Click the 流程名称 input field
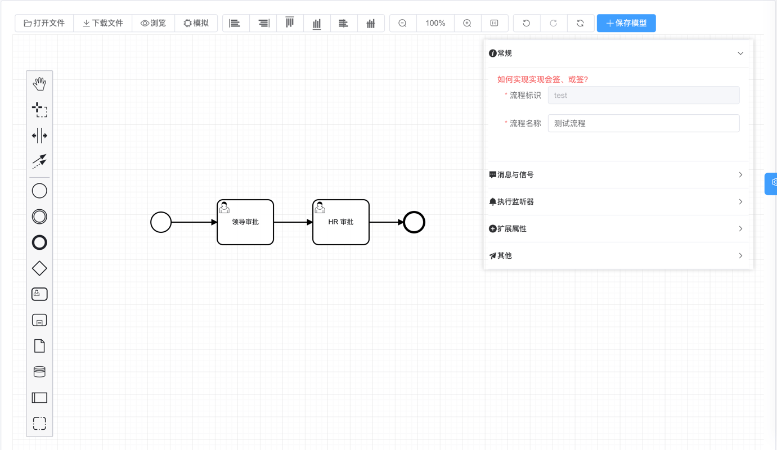 point(643,123)
